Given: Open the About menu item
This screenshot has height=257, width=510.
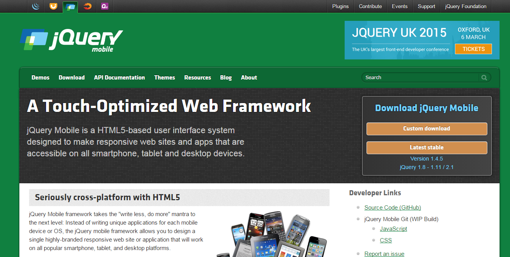Looking at the screenshot, I should [x=249, y=78].
